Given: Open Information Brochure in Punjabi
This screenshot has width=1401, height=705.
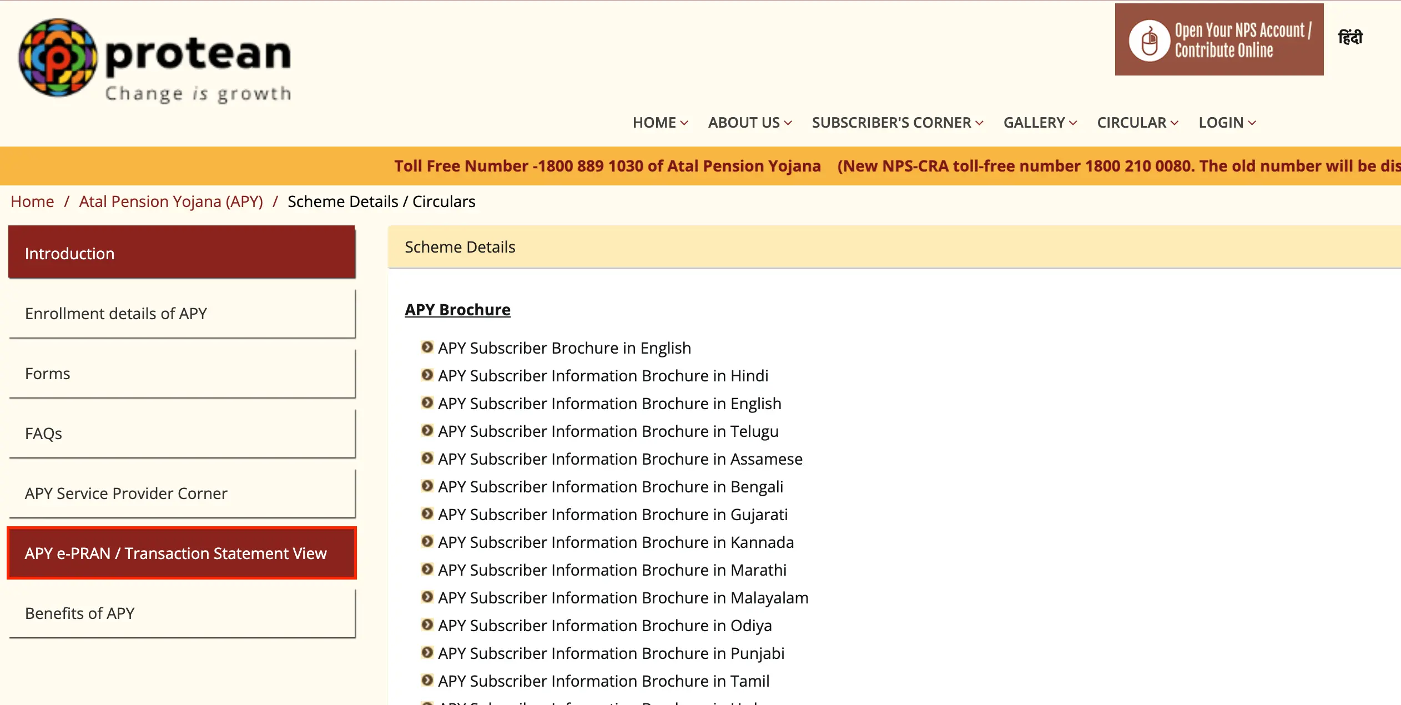Looking at the screenshot, I should (x=611, y=653).
